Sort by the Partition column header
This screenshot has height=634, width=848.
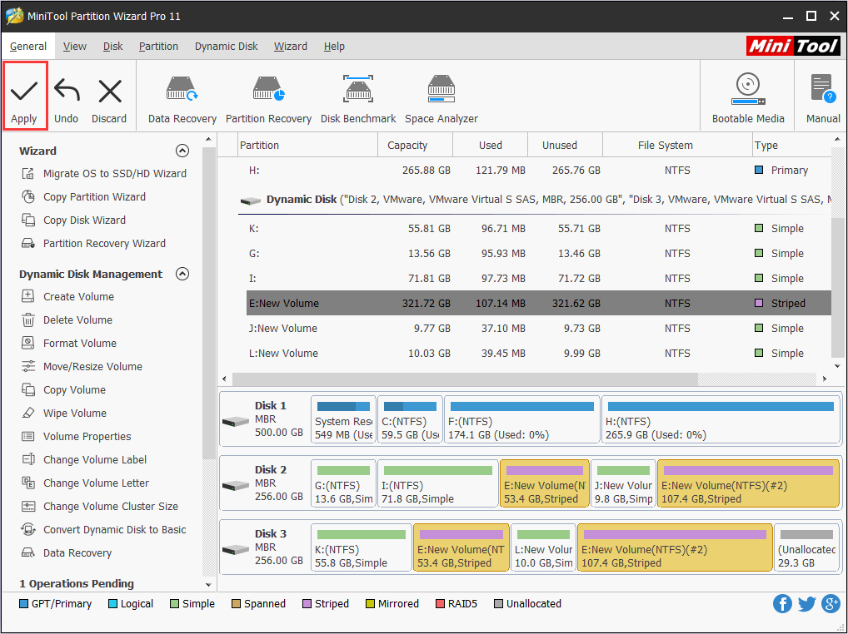307,146
